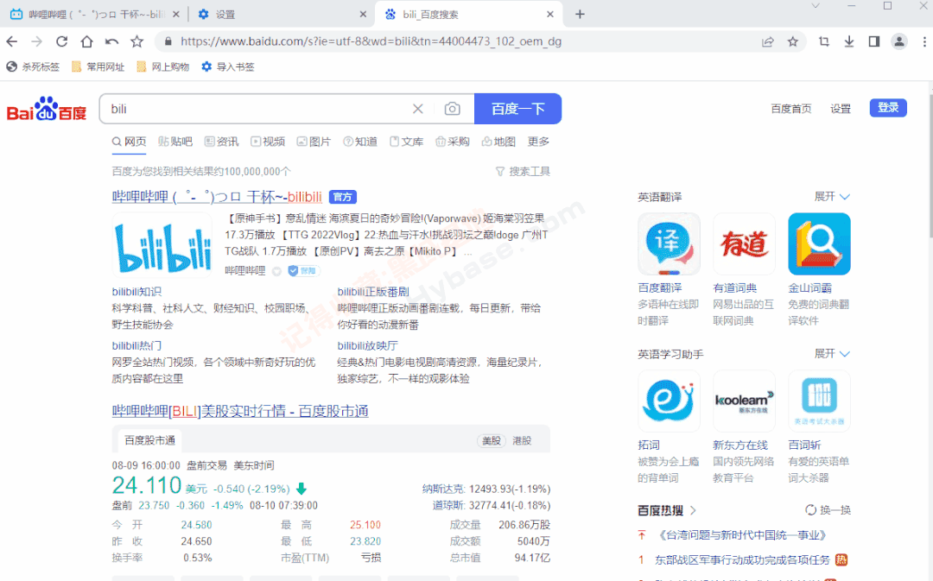Expand the 英语学习助手 section
The width and height of the screenshot is (933, 581).
(x=832, y=354)
